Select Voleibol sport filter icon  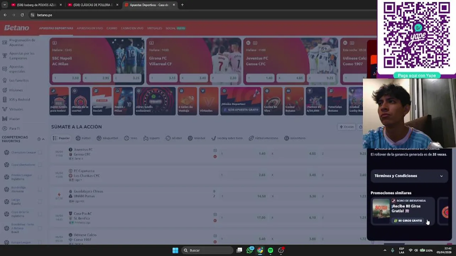tap(190, 138)
